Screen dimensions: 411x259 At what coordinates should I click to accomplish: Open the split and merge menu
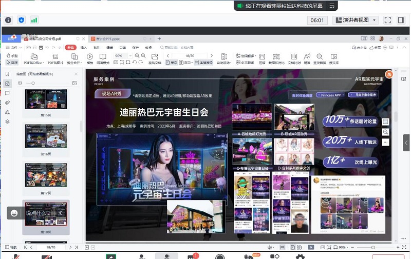(74, 59)
